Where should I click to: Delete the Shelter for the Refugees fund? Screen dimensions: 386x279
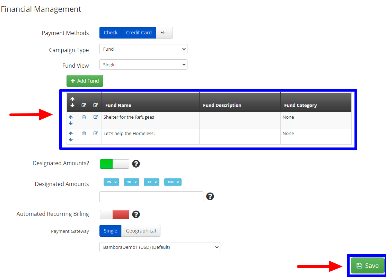pos(84,117)
